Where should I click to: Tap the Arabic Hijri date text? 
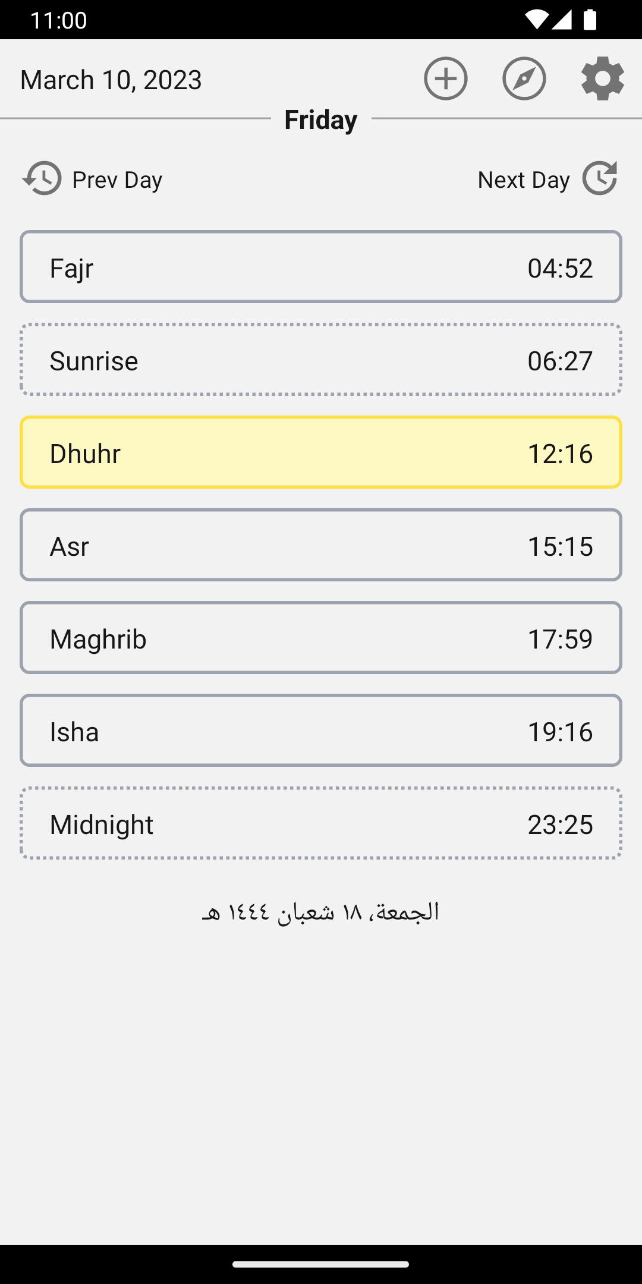321,912
